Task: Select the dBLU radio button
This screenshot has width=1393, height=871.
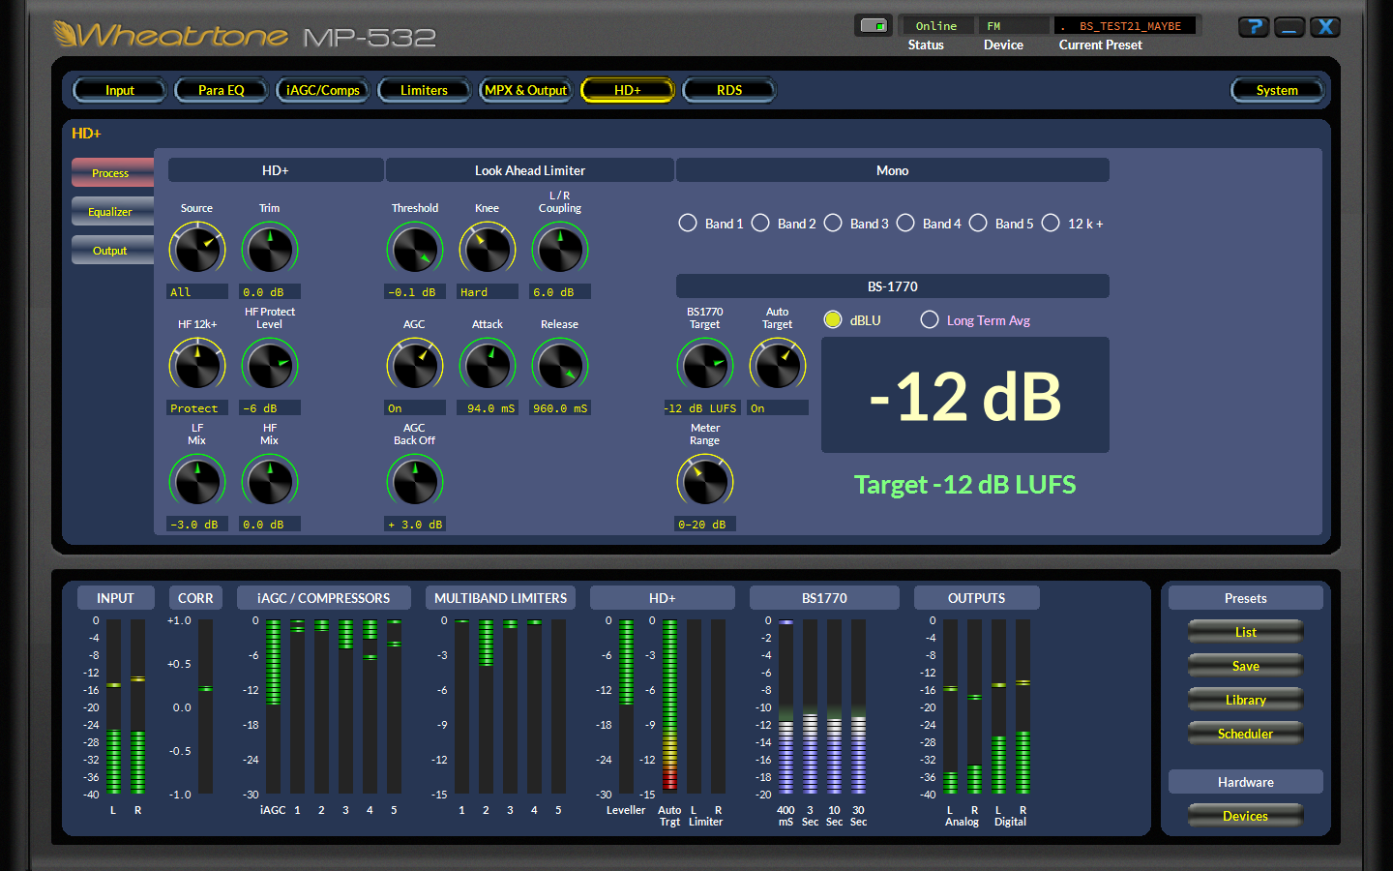Action: [833, 319]
